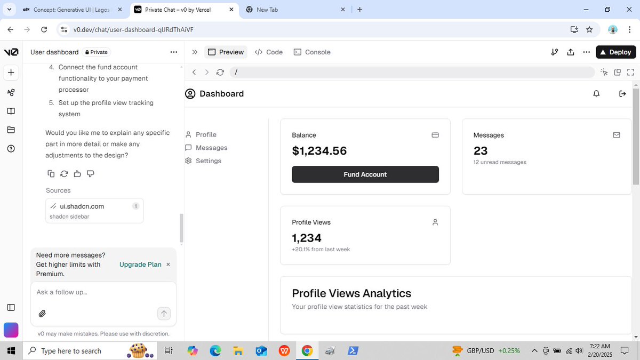This screenshot has width=640, height=360.
Task: Open preview in new window icon
Action: 618,72
